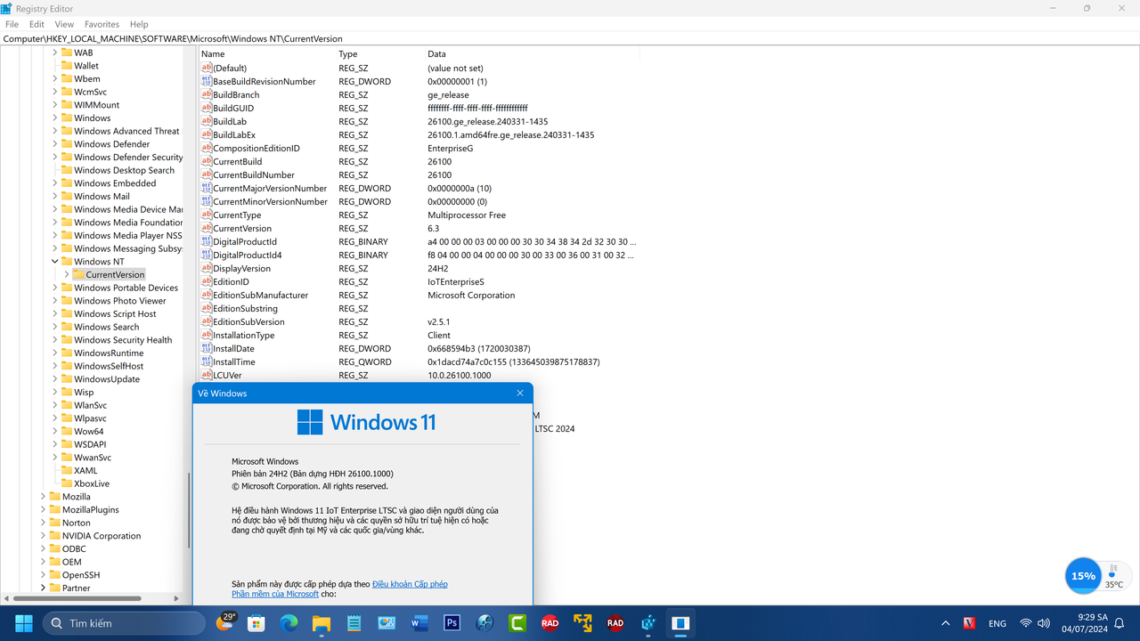Click the string icon beside BuildBranch value

pos(207,94)
